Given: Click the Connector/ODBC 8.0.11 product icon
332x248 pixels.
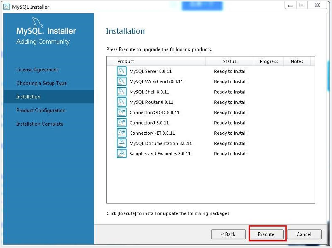Looking at the screenshot, I should coord(122,112).
